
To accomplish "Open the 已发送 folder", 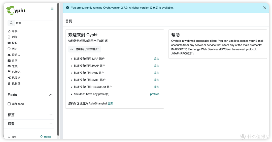I will pyautogui.click(x=16, y=78).
